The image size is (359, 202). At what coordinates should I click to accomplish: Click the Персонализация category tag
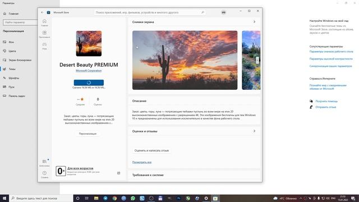pyautogui.click(x=88, y=134)
